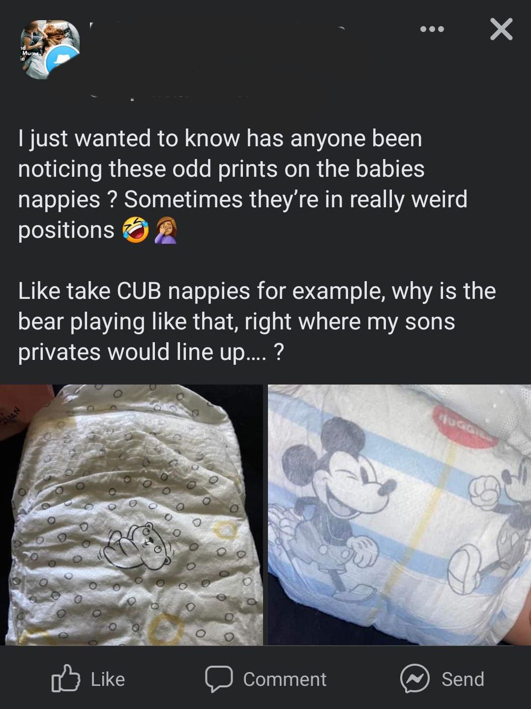Open the three-dot post options menu
The image size is (531, 709).
pyautogui.click(x=432, y=30)
